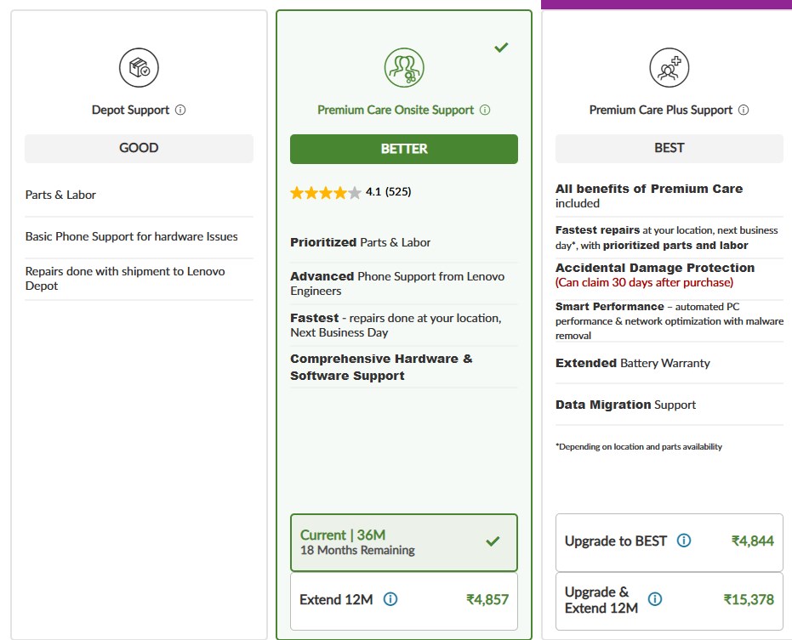Show info for Extend 12M option
Viewport: 792px width, 640px height.
(x=390, y=599)
